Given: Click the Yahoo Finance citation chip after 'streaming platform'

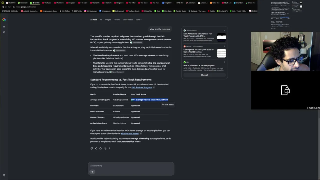Looking at the screenshot, I should (x=136, y=42).
